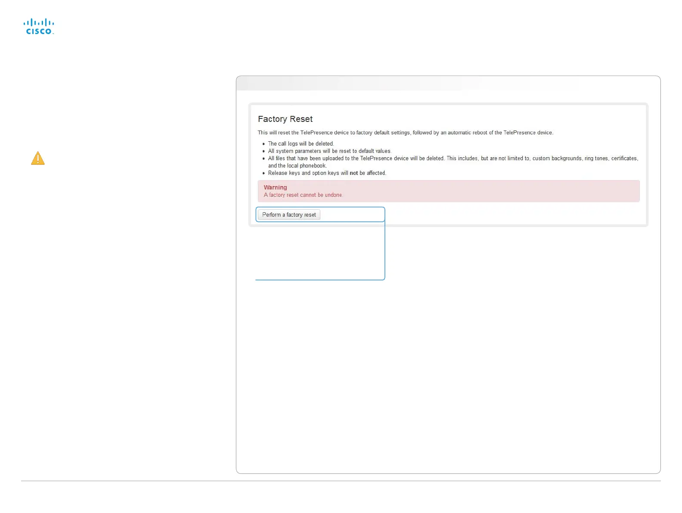
Task: Click the 'and the local phonebook' text line
Action: [297, 166]
